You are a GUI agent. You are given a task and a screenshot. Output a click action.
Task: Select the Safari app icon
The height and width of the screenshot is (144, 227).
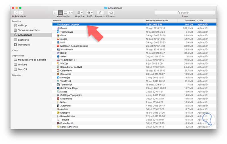[58, 56]
